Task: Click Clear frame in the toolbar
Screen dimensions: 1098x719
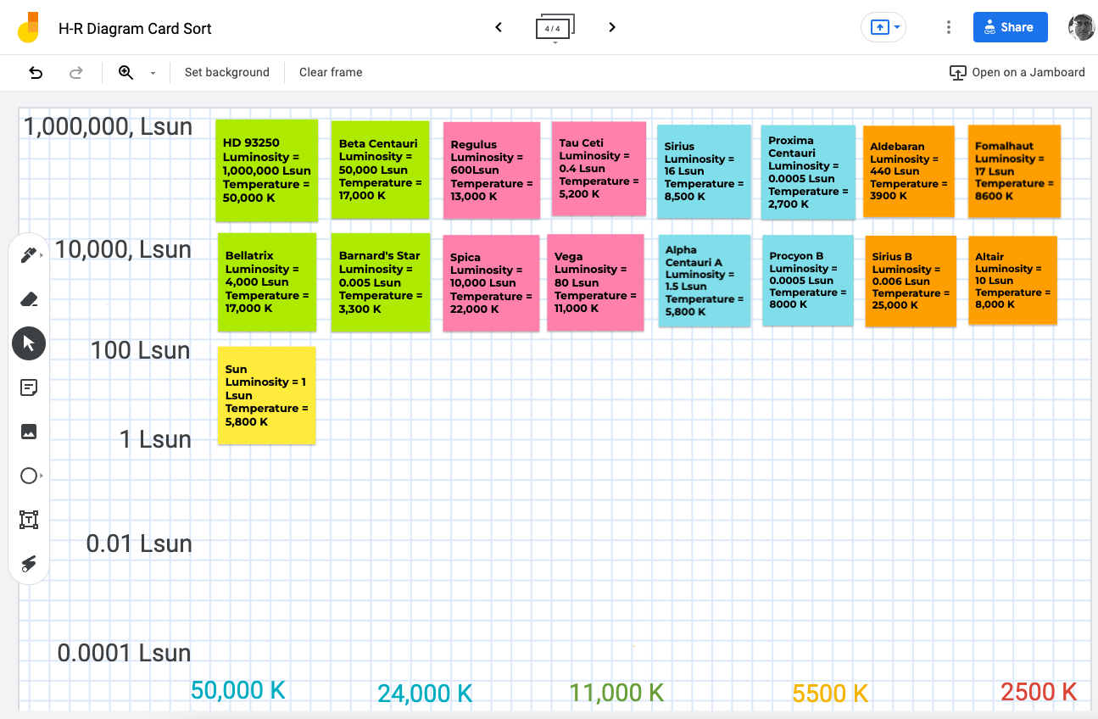Action: pyautogui.click(x=330, y=72)
